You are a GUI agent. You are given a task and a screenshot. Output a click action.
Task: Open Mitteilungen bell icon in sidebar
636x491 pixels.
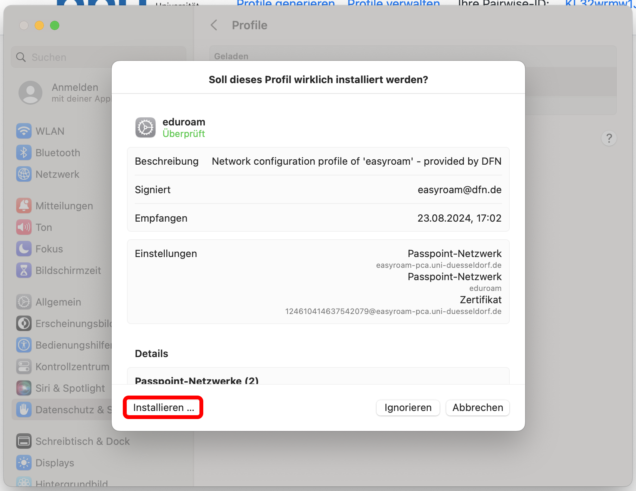point(24,206)
